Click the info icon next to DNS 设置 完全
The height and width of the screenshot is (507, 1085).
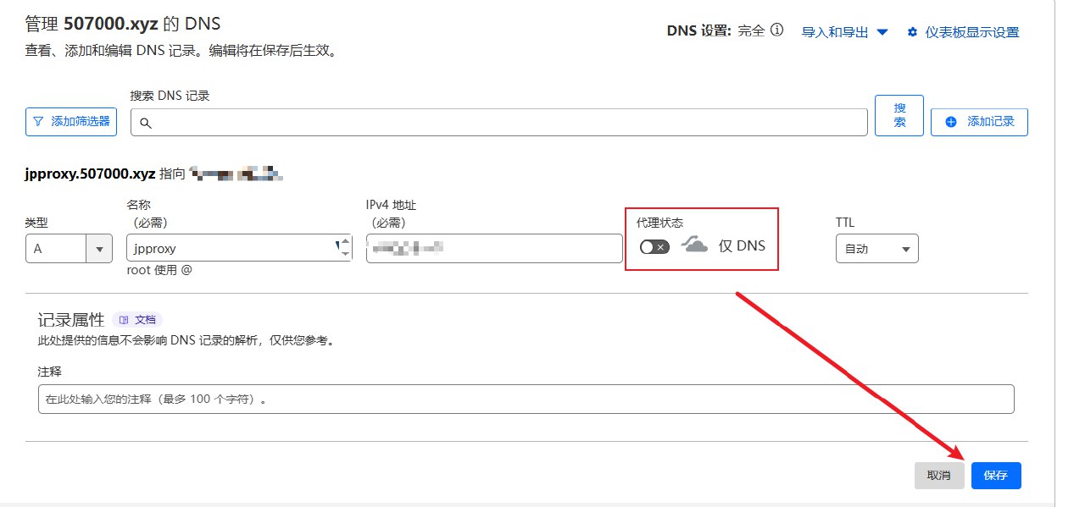776,30
